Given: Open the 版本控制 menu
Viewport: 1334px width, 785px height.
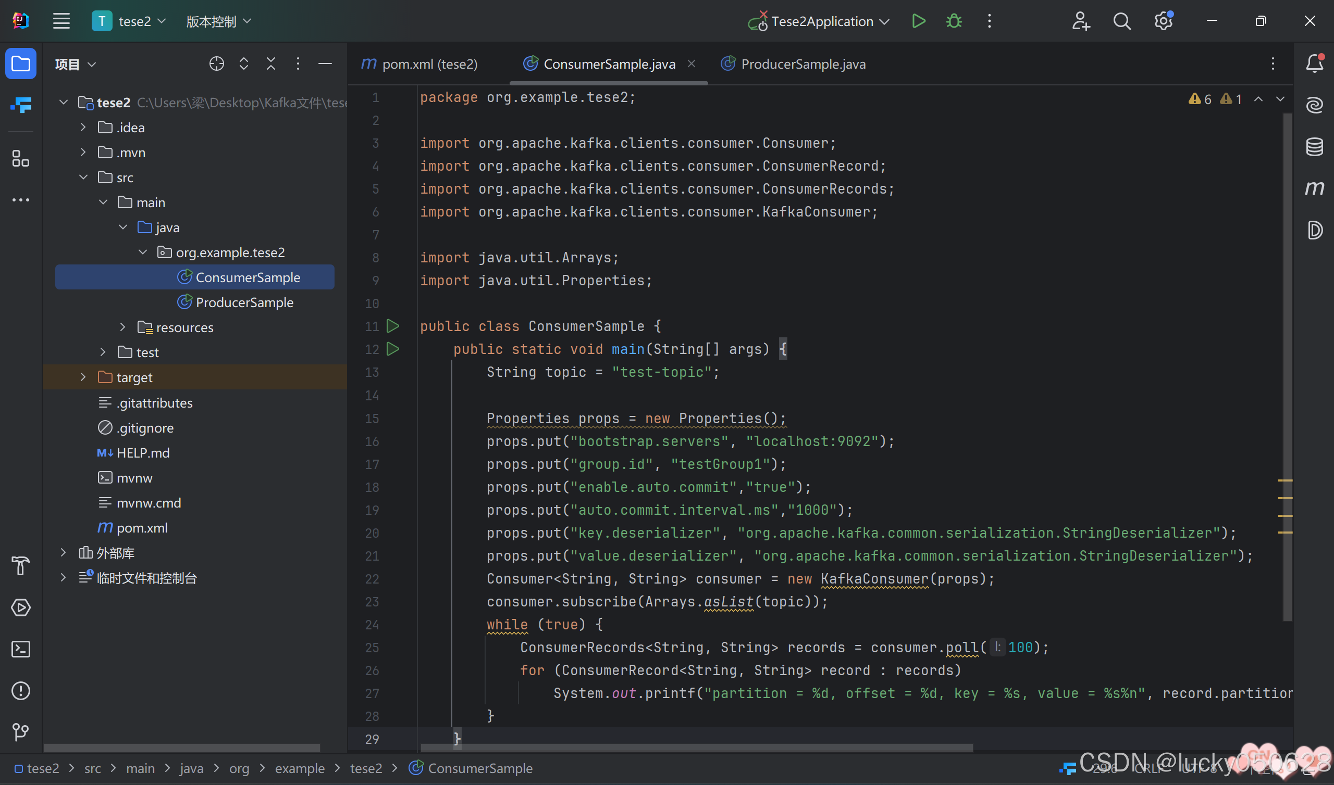Looking at the screenshot, I should [x=218, y=21].
